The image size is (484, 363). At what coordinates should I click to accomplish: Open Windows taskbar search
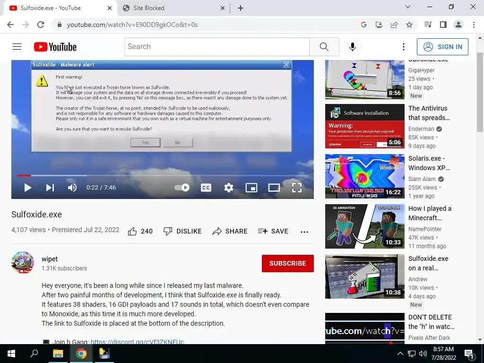pos(34,354)
